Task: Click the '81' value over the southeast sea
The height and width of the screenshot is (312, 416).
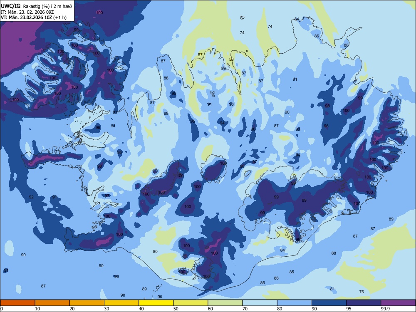Action: click(332, 289)
